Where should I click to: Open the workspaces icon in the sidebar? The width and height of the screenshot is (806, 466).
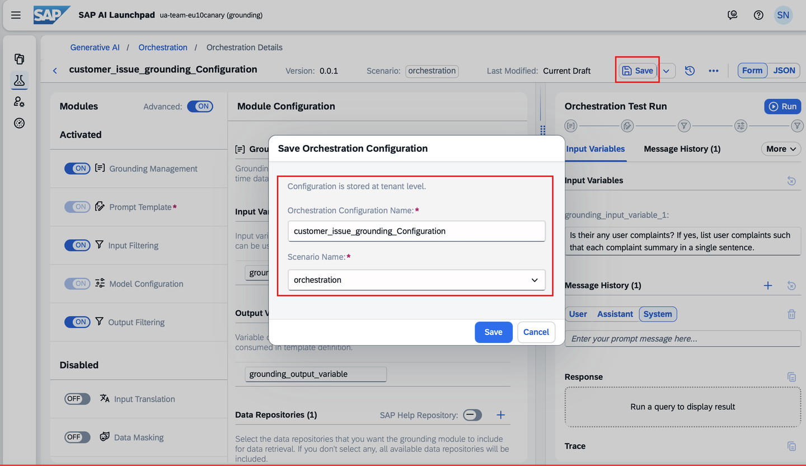[20, 59]
